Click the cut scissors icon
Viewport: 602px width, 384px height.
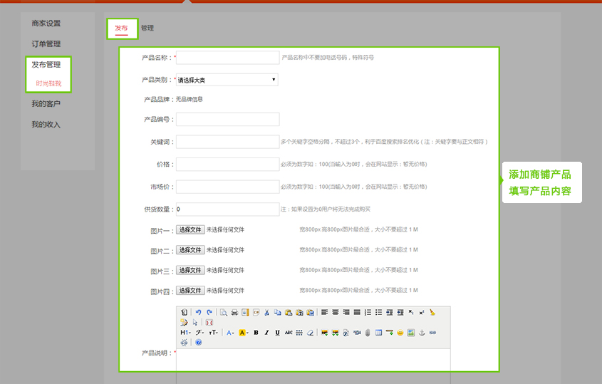tap(266, 312)
